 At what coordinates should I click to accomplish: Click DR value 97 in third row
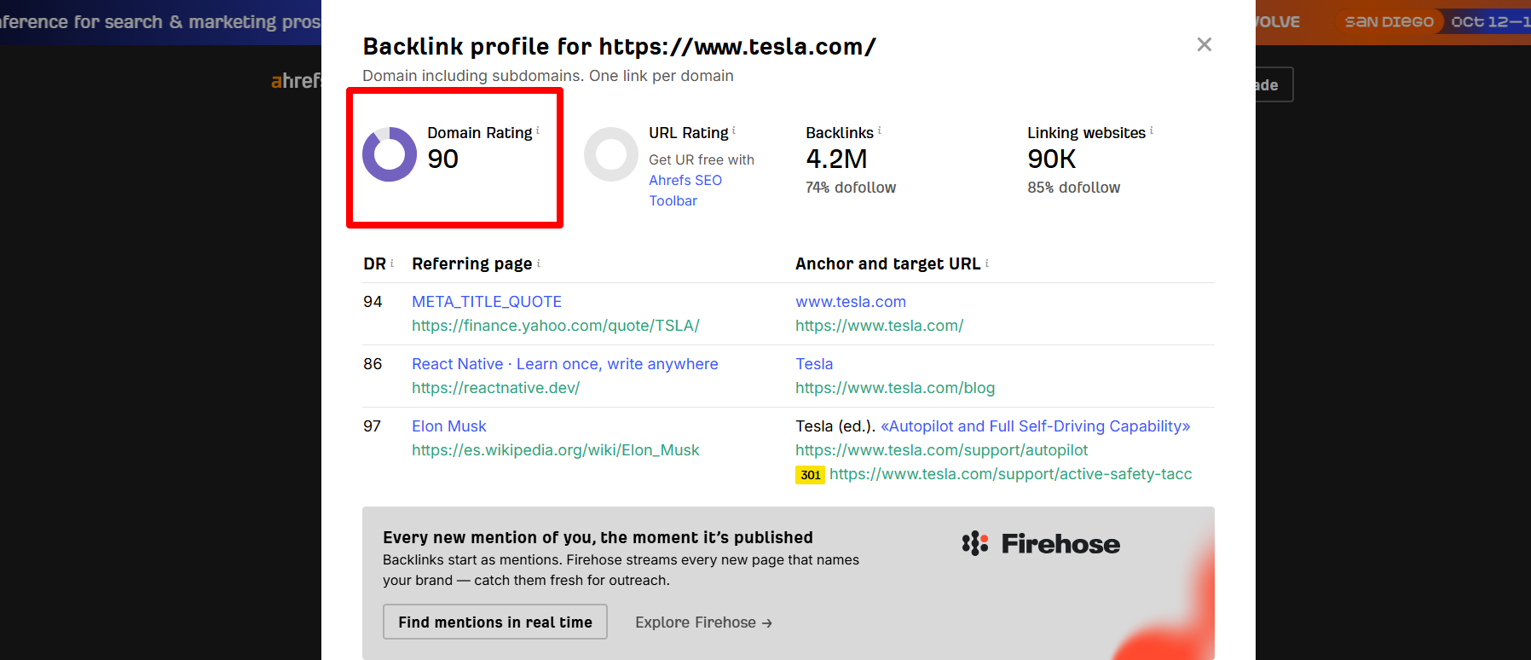pyautogui.click(x=373, y=426)
